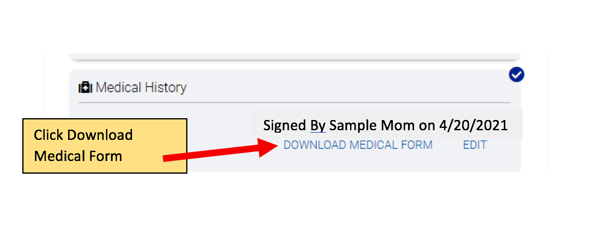Image resolution: width=590 pixels, height=240 pixels.
Task: Click the yellow Click Download Medical Form callout
Action: click(105, 146)
